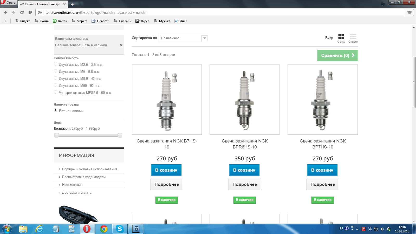Switch to Opera on the taskbar
The height and width of the screenshot is (234, 416).
pos(87,229)
